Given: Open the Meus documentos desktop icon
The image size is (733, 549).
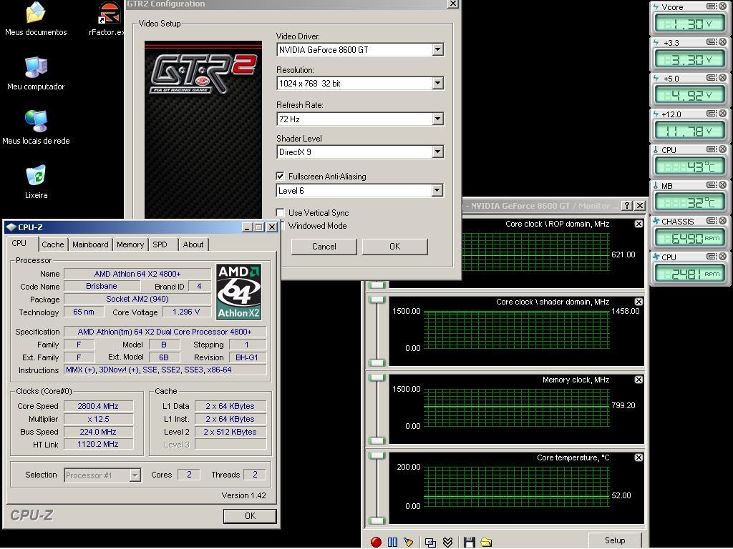Looking at the screenshot, I should pos(36,19).
